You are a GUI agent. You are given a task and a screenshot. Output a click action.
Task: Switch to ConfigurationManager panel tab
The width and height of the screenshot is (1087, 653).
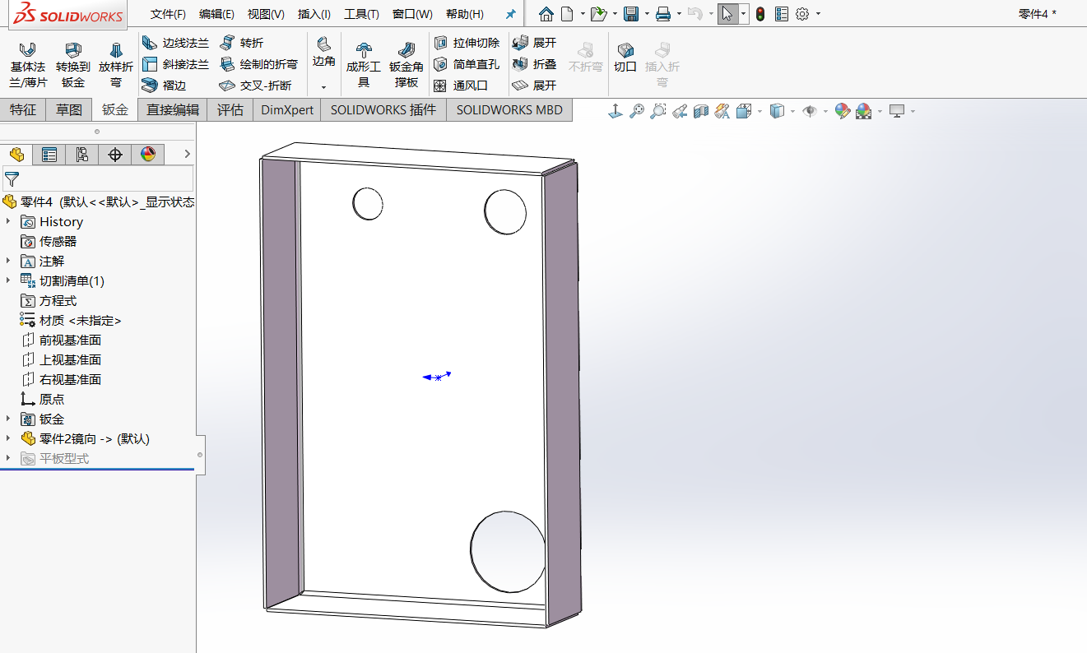point(81,154)
